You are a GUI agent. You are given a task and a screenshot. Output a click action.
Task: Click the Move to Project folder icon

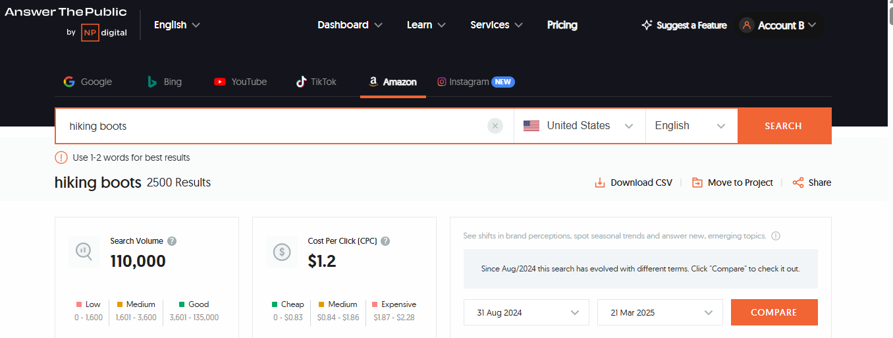tap(697, 183)
